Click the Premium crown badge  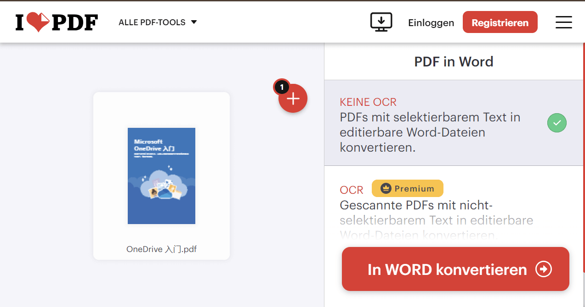(x=408, y=188)
